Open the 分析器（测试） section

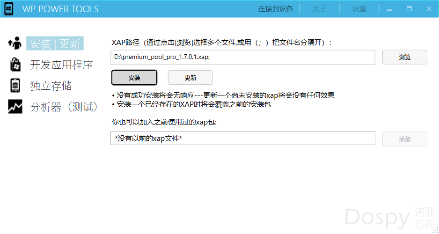tap(64, 107)
